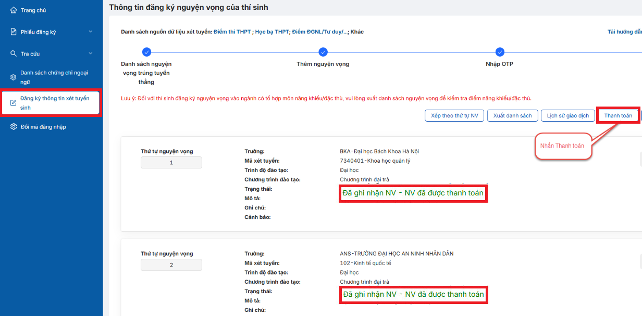Click the Học bạ THPT link
Image resolution: width=642 pixels, height=316 pixels.
271,32
